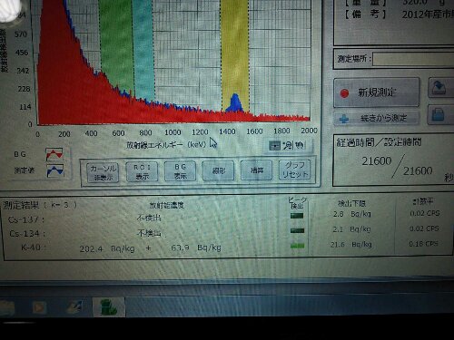The image size is (454, 340).
Task: Click the bright green K-40 peak indicator
Action: pyautogui.click(x=297, y=246)
